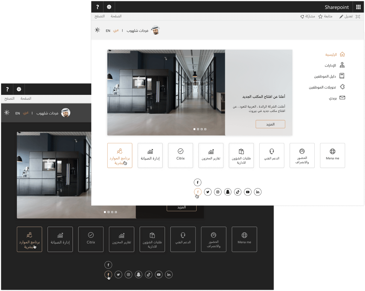Click the YouTube icon in the dark window
This screenshot has width=365, height=291.
click(x=158, y=275)
